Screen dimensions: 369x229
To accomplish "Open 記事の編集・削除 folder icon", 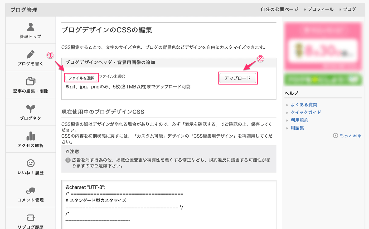I will 31,81.
